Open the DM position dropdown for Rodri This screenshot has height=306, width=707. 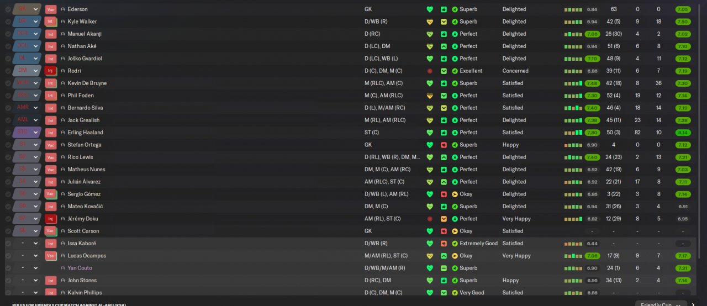(x=27, y=71)
